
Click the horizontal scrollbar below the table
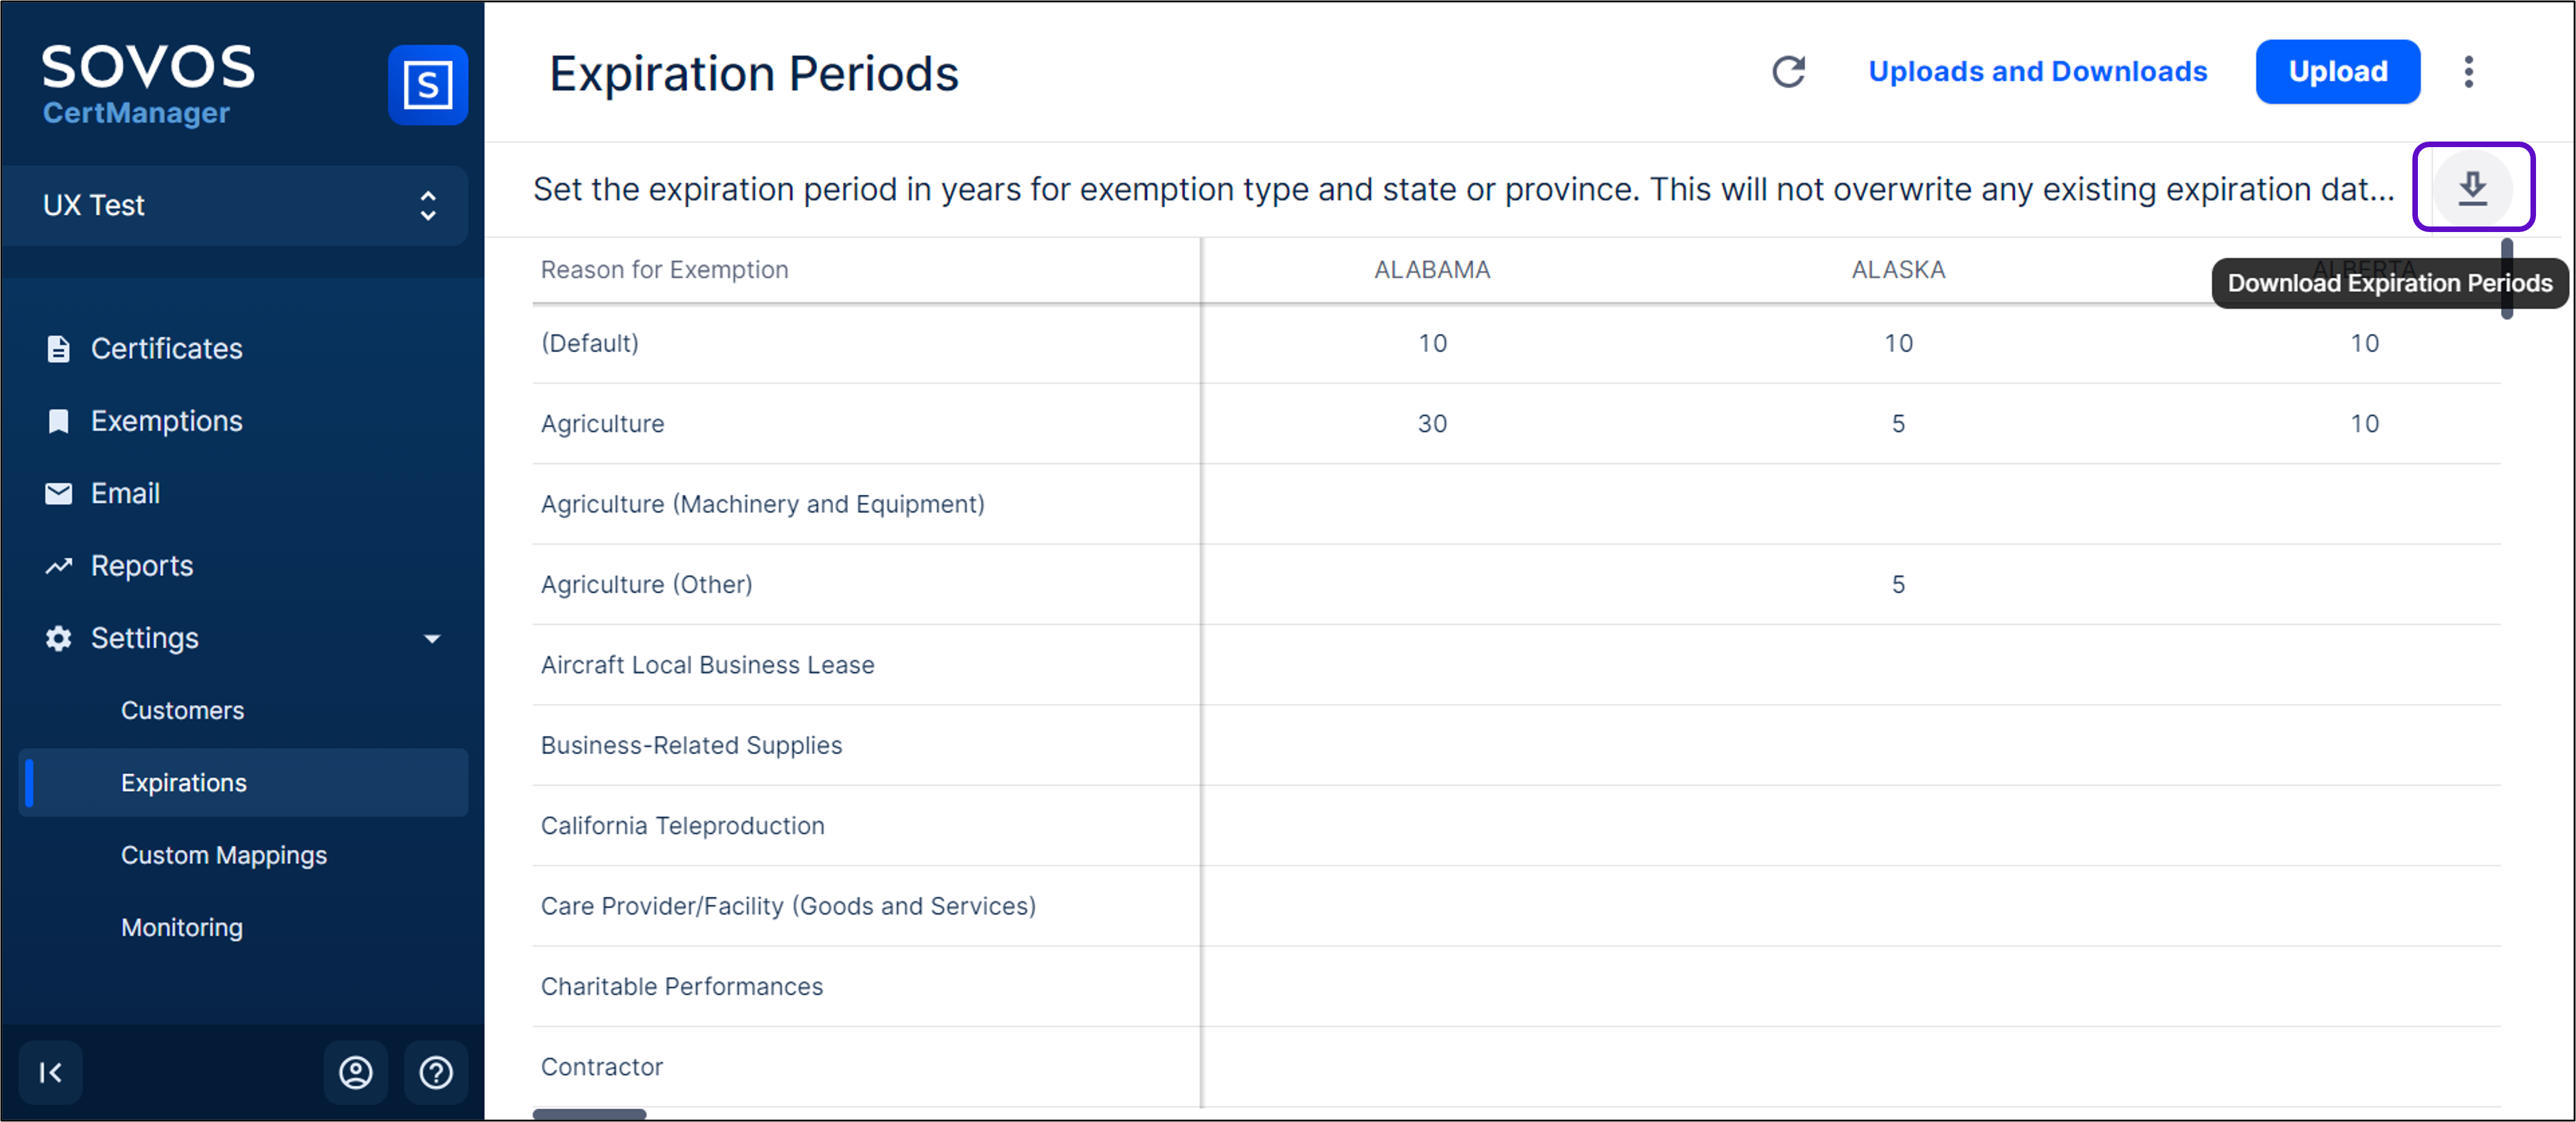[x=589, y=1113]
